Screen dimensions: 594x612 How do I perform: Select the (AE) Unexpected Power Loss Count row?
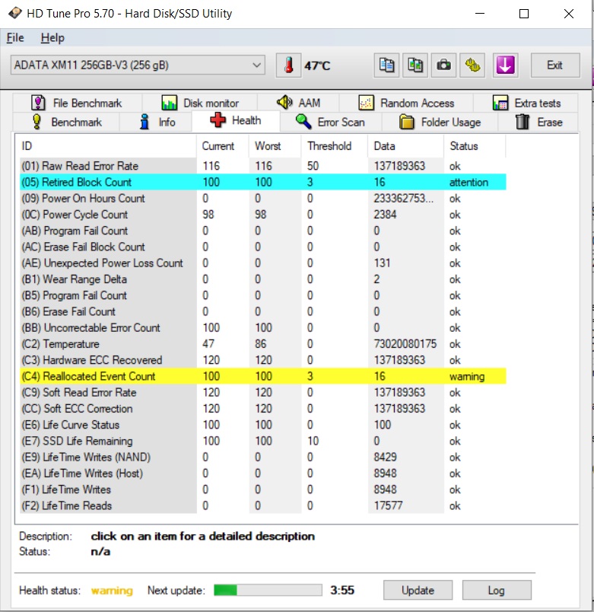[x=263, y=263]
